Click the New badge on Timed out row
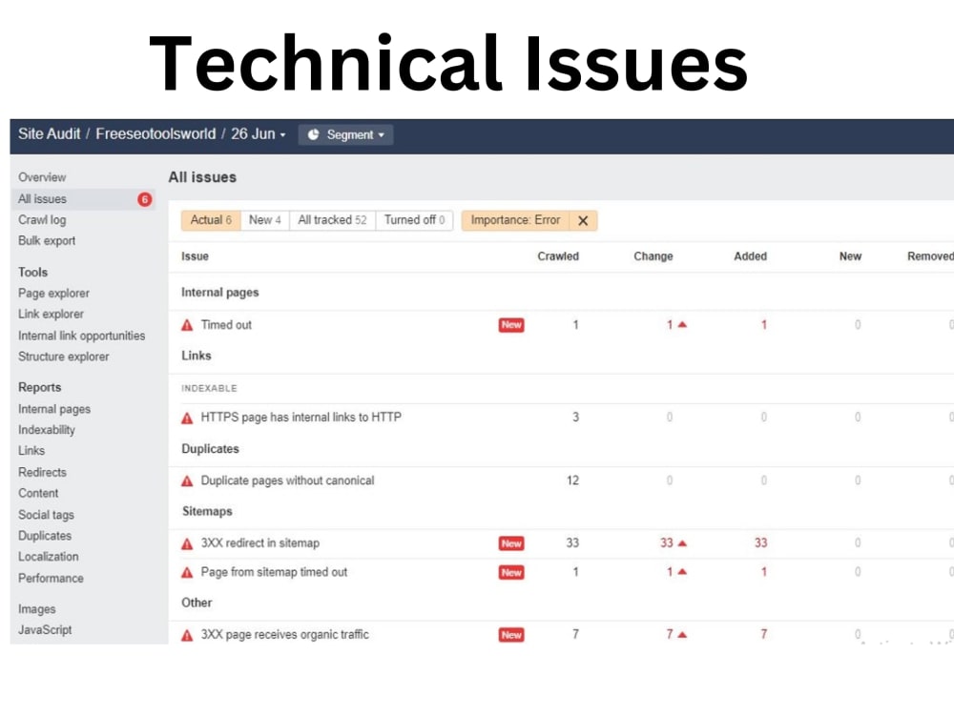The height and width of the screenshot is (715, 954). (511, 325)
